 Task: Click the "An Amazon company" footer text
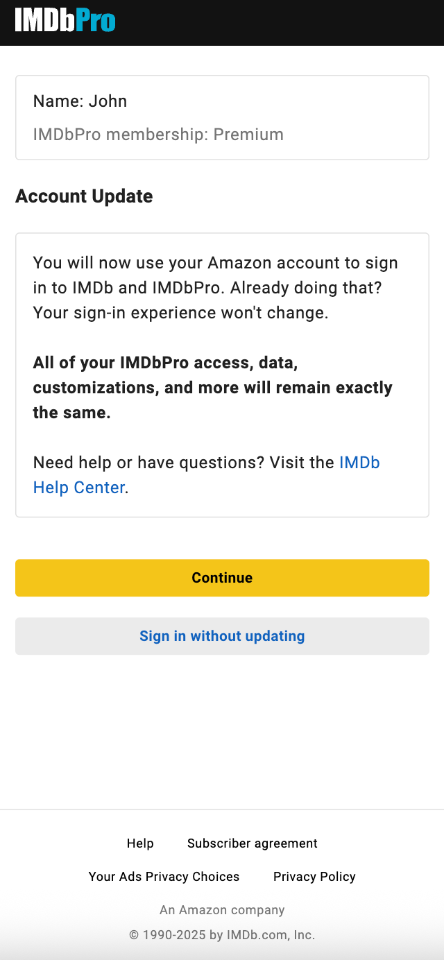coord(222,910)
